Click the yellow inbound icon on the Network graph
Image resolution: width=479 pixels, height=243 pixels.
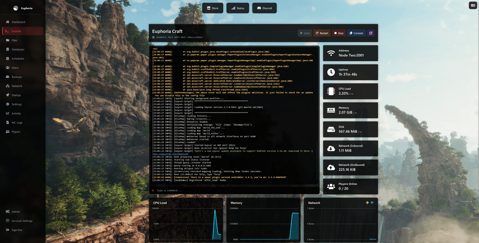[x=367, y=202]
